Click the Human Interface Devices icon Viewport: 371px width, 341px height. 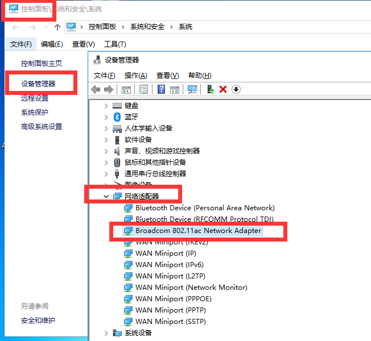coord(117,128)
